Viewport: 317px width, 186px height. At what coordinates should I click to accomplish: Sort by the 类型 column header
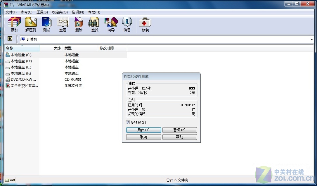(x=80, y=48)
